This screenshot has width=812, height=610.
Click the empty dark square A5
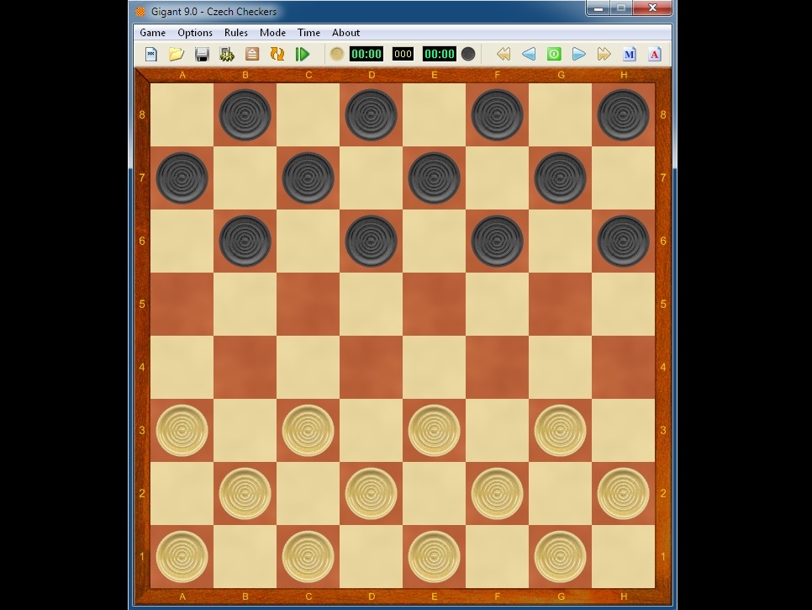[x=182, y=304]
